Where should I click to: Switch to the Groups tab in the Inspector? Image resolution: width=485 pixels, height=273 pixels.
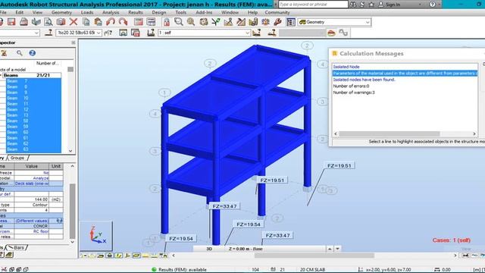coord(17,158)
